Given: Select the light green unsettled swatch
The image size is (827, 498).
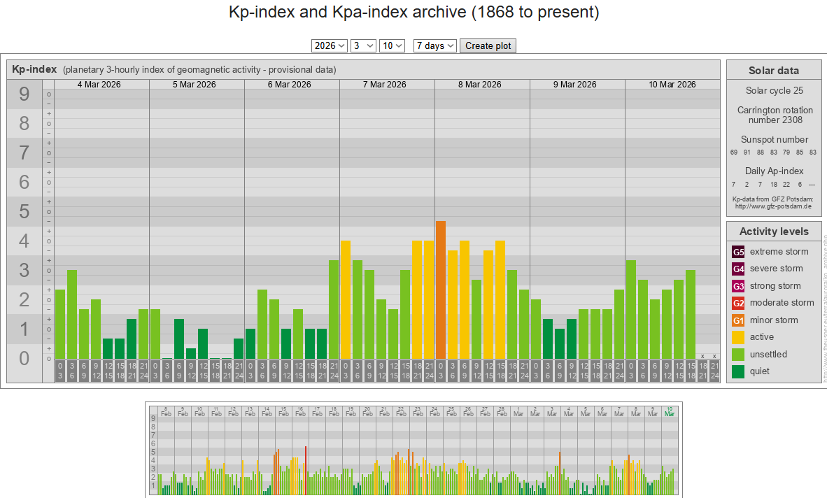Looking at the screenshot, I should point(738,354).
